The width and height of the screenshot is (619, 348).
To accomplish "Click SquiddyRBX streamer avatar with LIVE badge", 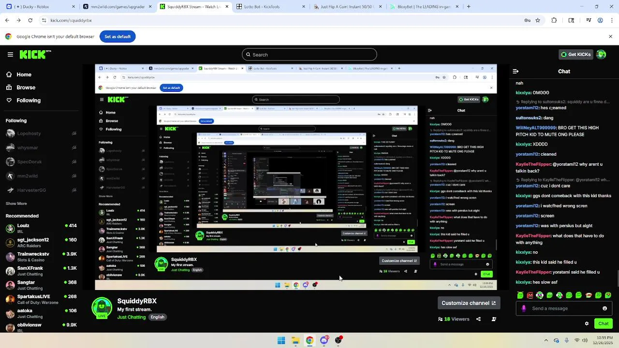I will click(x=102, y=308).
